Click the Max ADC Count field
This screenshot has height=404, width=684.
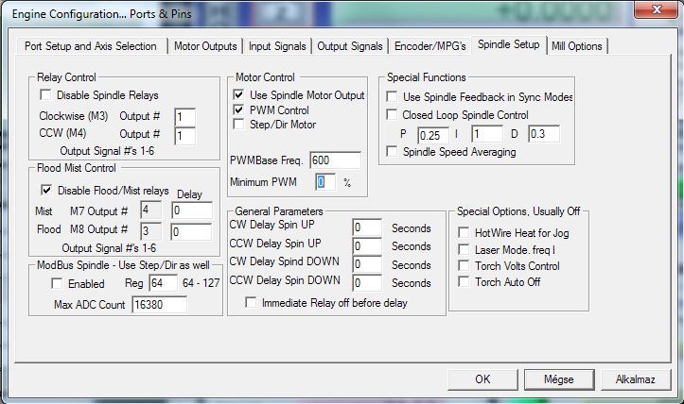point(159,305)
